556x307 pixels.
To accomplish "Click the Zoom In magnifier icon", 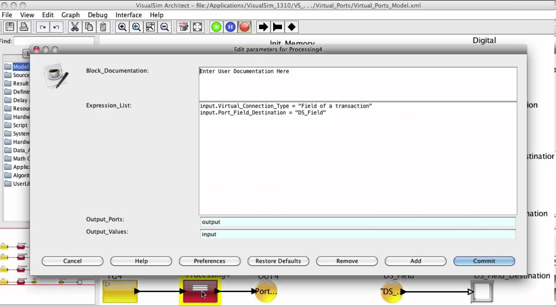I will click(122, 27).
